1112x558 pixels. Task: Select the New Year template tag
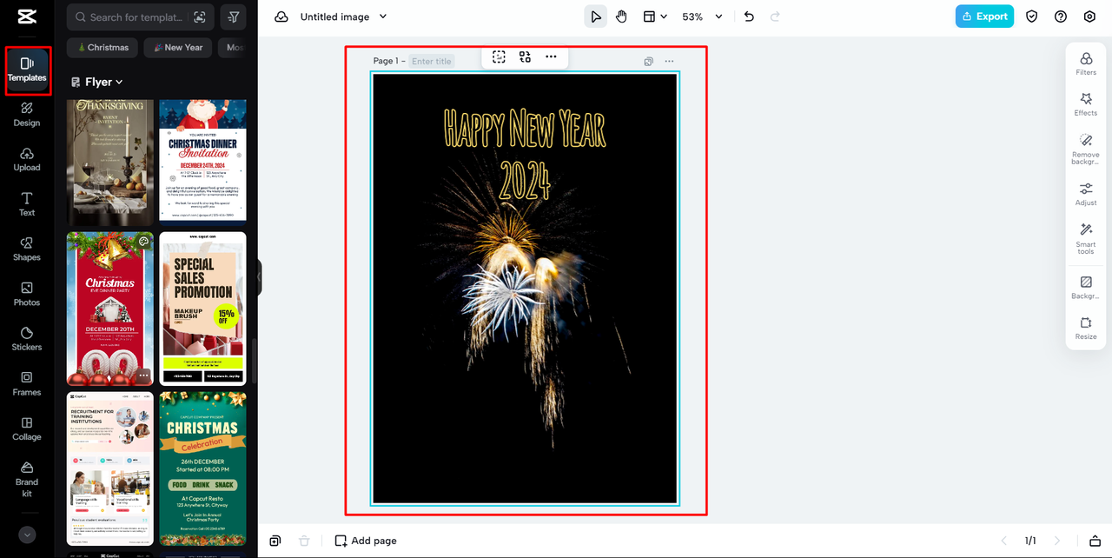tap(178, 48)
